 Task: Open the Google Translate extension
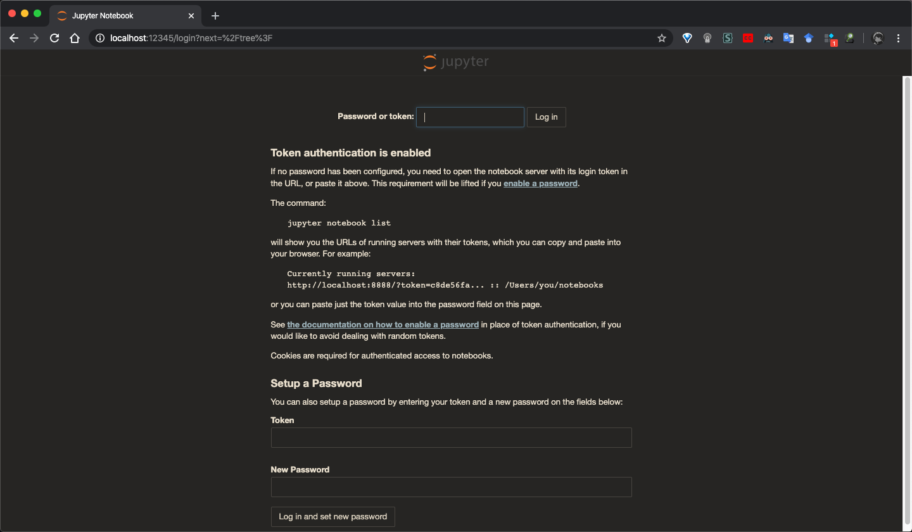click(x=788, y=38)
